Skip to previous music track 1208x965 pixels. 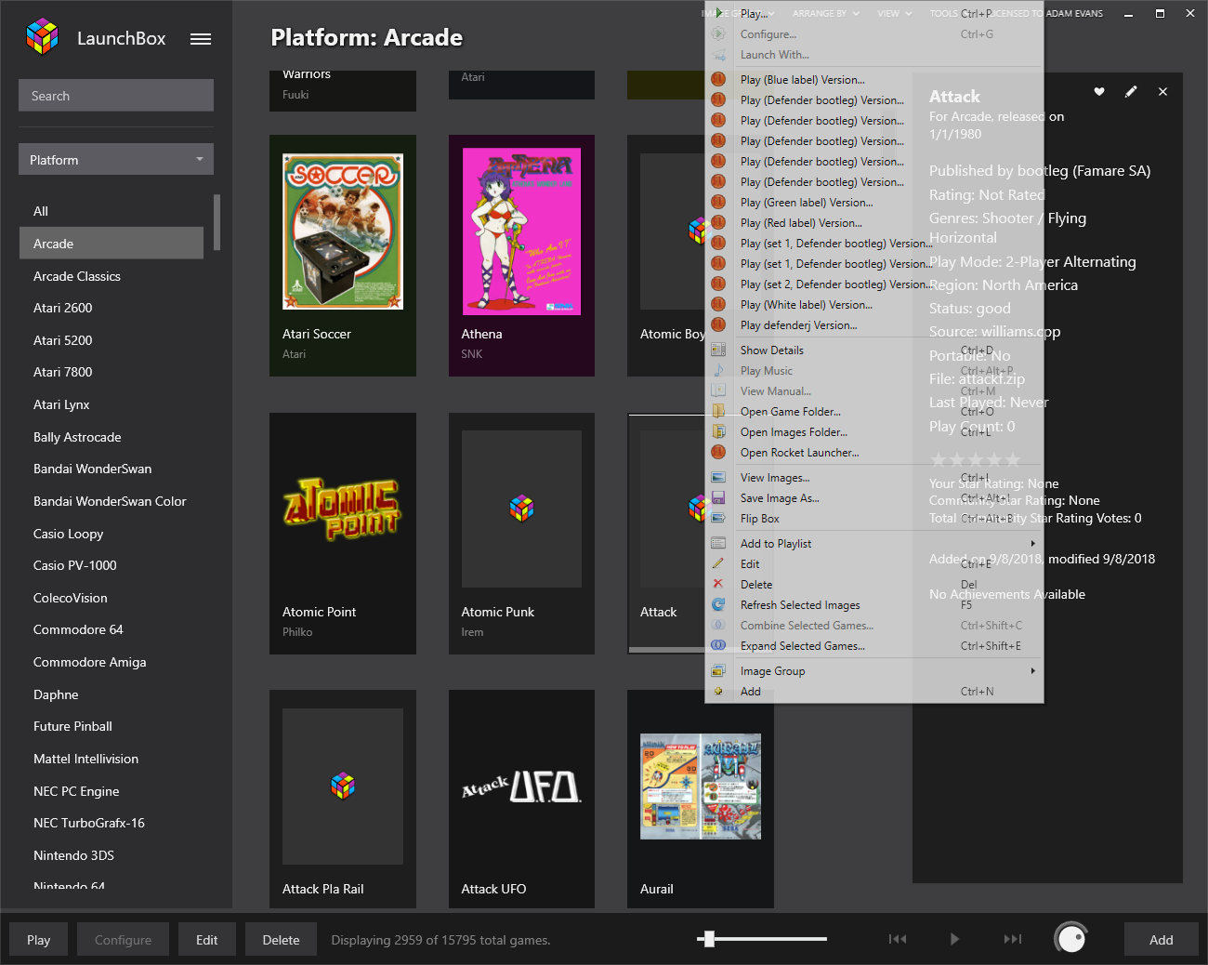pos(898,939)
